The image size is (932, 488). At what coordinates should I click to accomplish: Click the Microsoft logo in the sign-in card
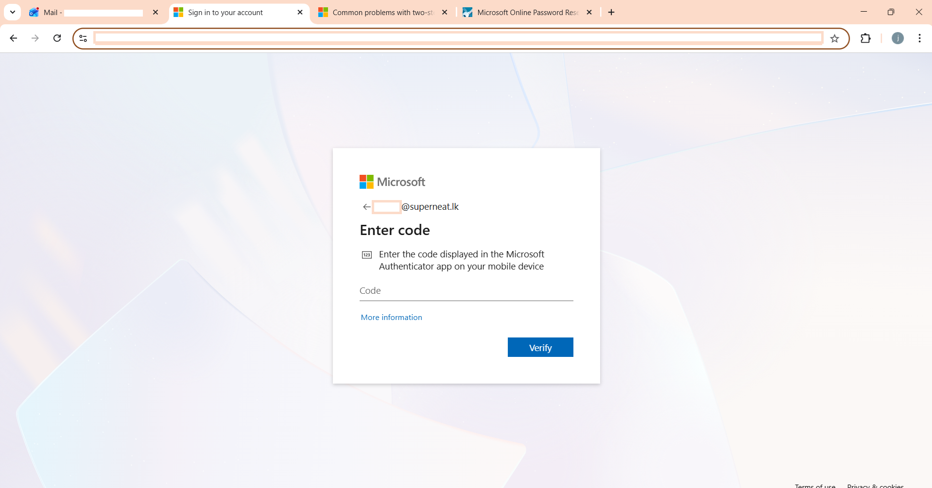[392, 182]
